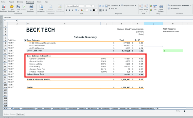Viewport: 193px width, 118px height.
Task: Click Calculate Now in the ribbon
Action: pos(174,8)
